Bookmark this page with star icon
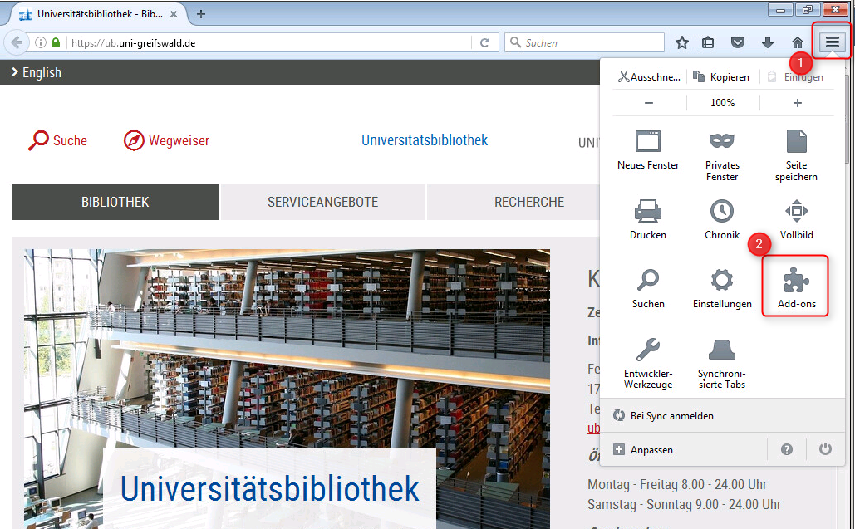855x529 pixels. coord(681,42)
